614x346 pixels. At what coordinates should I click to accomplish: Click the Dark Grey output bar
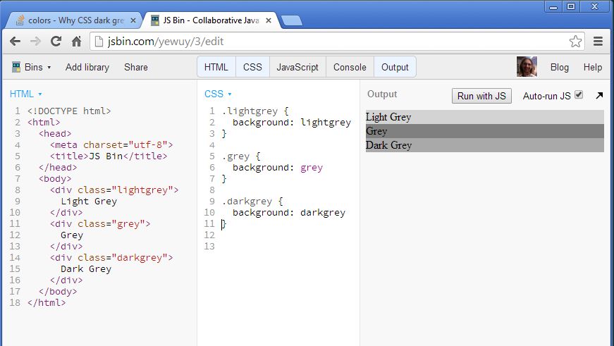click(485, 145)
